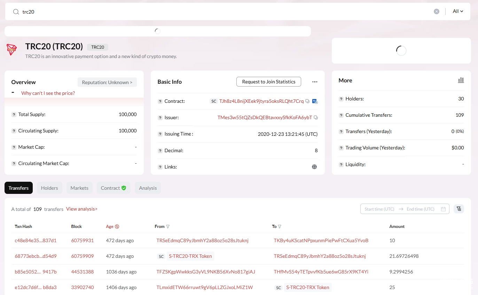Open S-TRC20-TRX Token in the From column

pos(190,256)
